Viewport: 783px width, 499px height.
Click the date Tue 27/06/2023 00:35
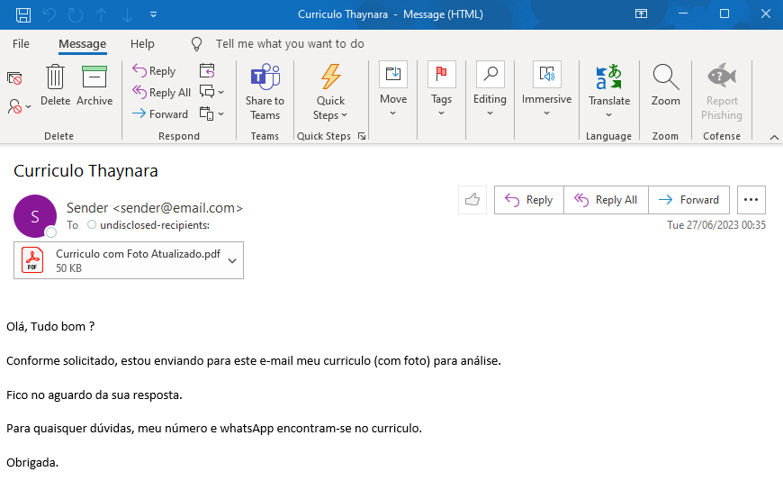click(x=716, y=225)
